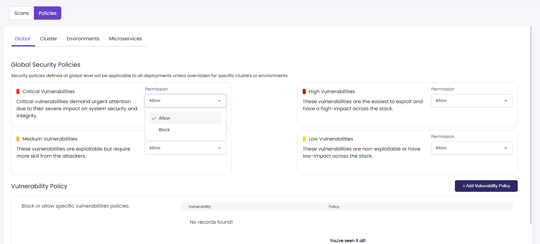This screenshot has height=244, width=540.
Task: Click the chevron on Low Vulnerabilities dropdown
Action: pos(506,148)
